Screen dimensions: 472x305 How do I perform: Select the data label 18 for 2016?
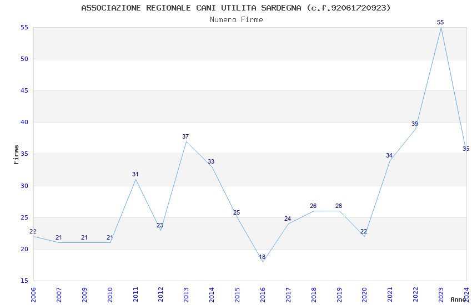pyautogui.click(x=262, y=257)
